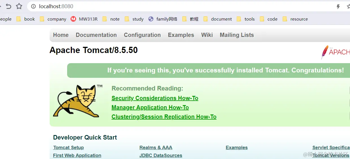Open Configuration in Tomcat navigation

pos(142,35)
